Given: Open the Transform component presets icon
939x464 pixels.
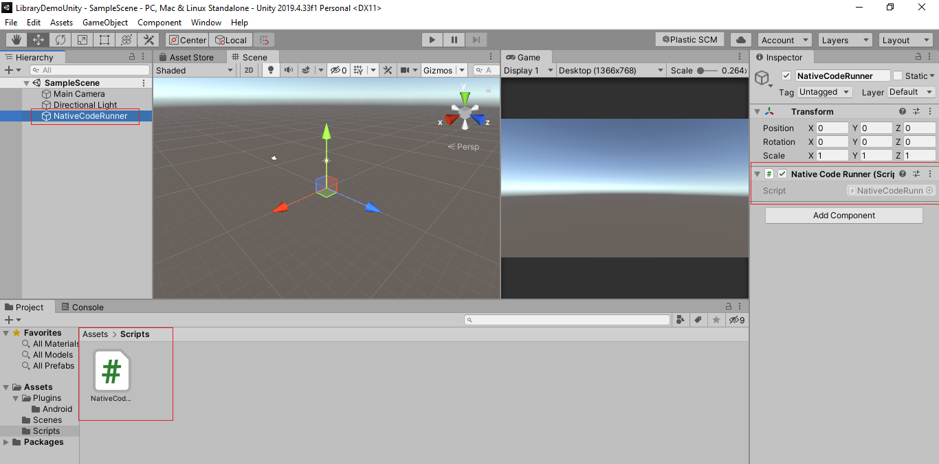Looking at the screenshot, I should pos(916,111).
